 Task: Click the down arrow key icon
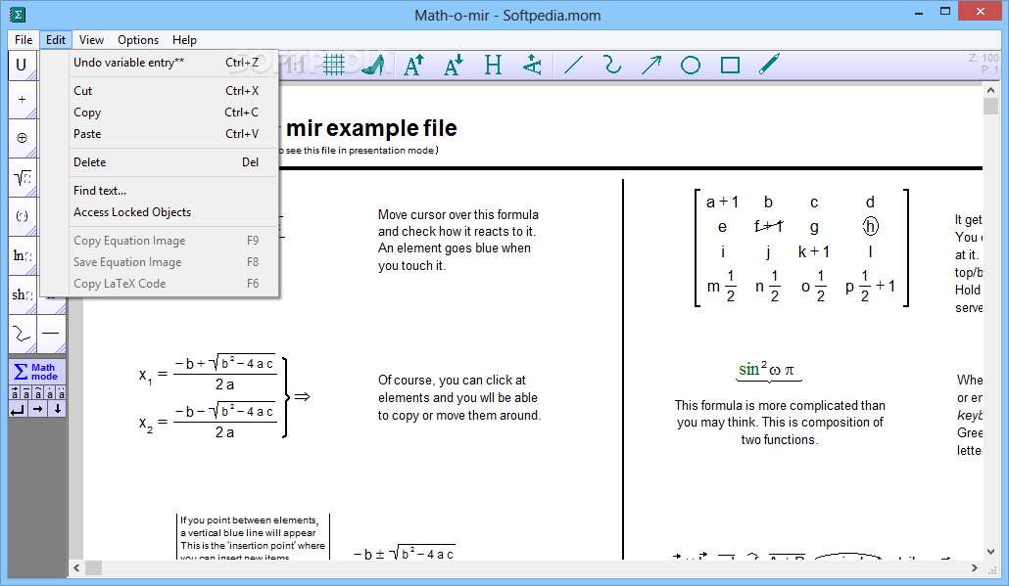(57, 409)
